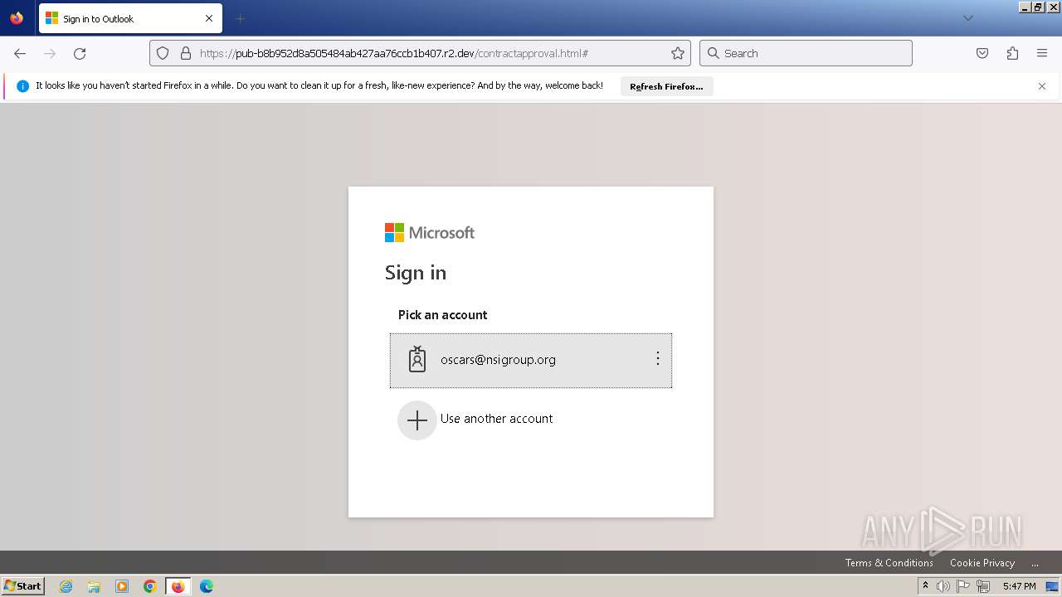List all tabs dropdown arrow
Screen dimensions: 1062x597
click(967, 18)
